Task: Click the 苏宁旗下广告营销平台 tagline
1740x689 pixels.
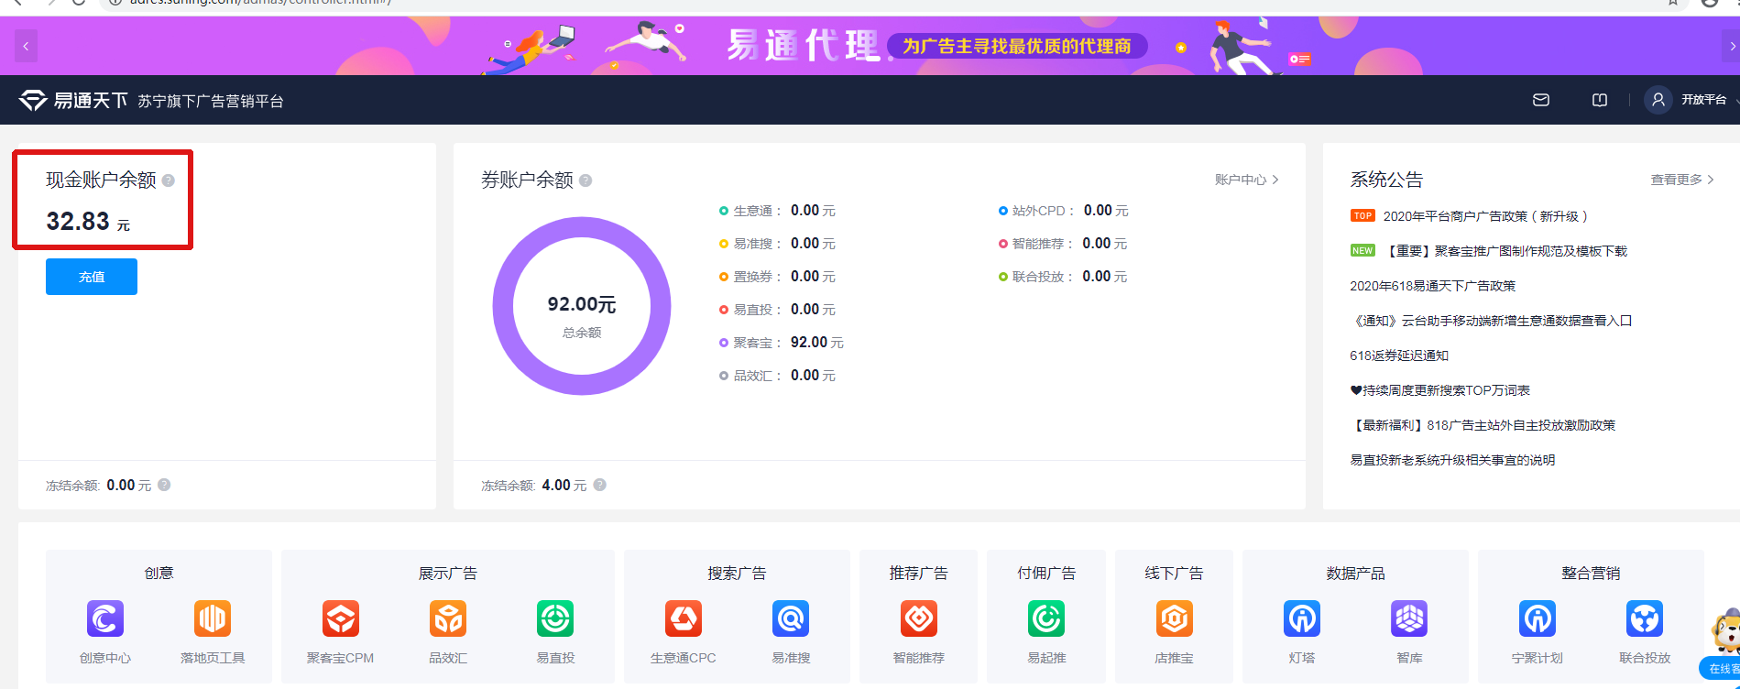Action: (211, 101)
